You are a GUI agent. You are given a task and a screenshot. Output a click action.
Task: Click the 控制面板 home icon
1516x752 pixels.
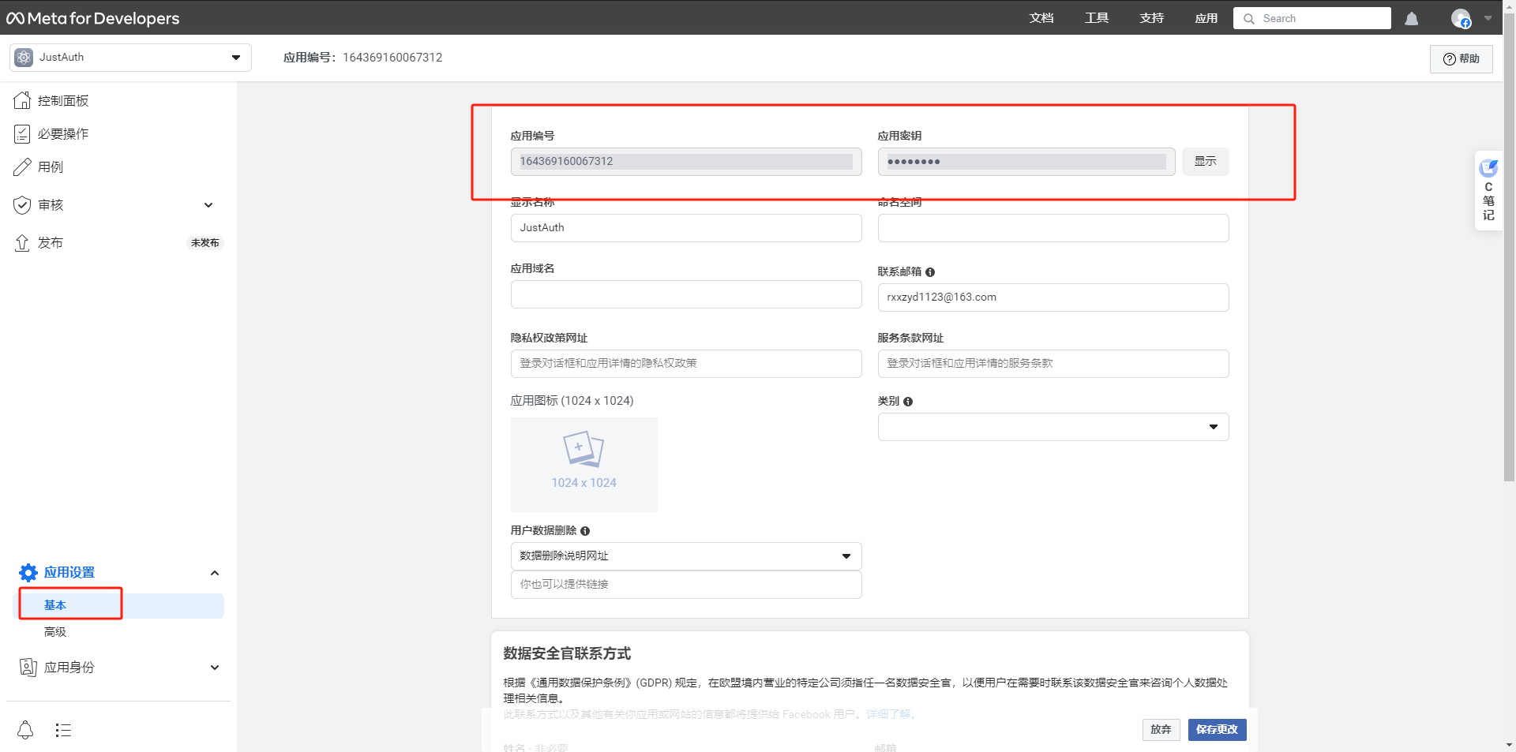[x=22, y=100]
